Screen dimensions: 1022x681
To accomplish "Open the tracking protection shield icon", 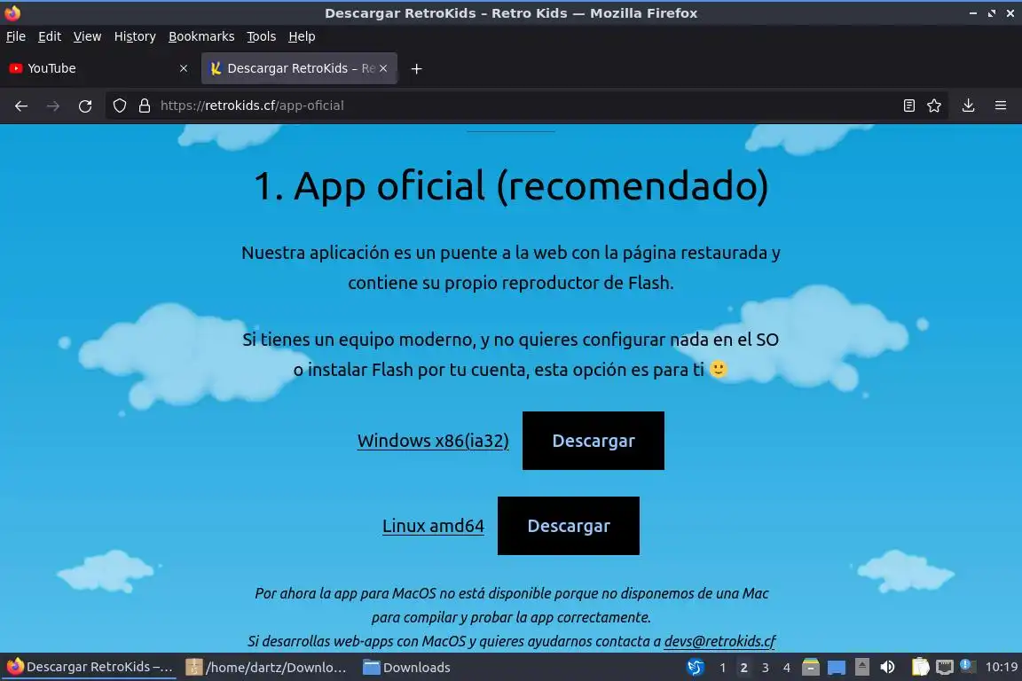I will tap(119, 106).
